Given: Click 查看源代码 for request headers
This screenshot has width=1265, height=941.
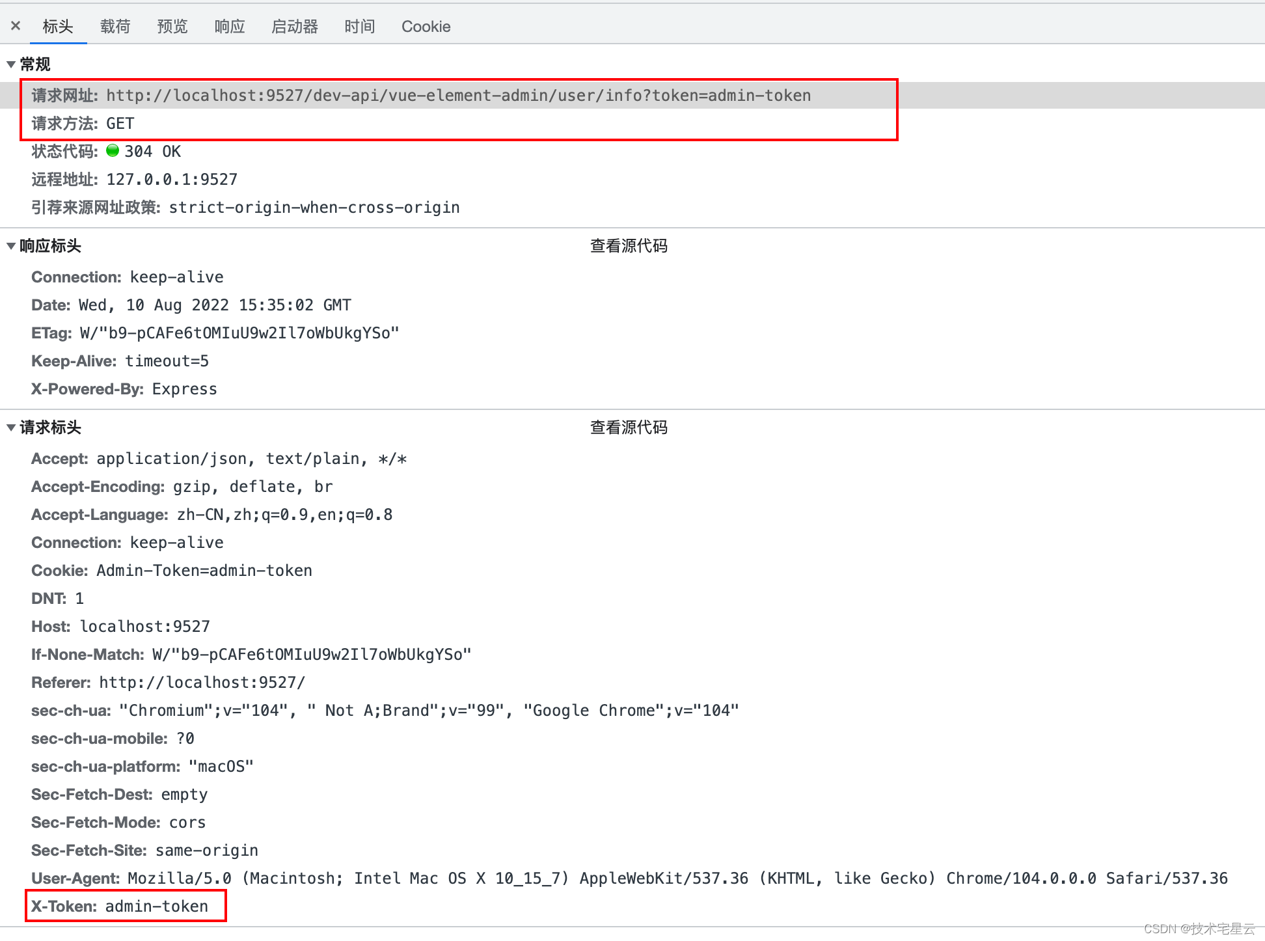Looking at the screenshot, I should tap(629, 428).
